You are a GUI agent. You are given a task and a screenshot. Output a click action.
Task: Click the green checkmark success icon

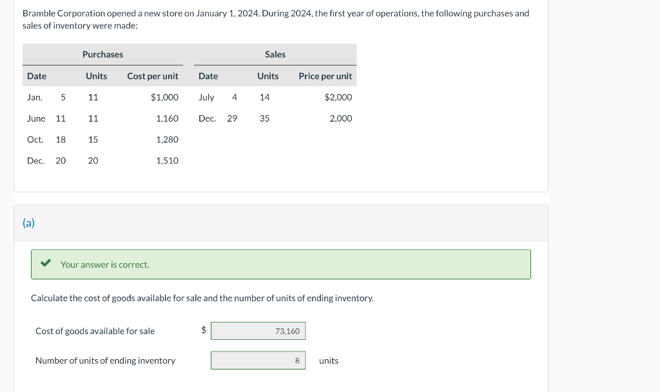point(44,263)
